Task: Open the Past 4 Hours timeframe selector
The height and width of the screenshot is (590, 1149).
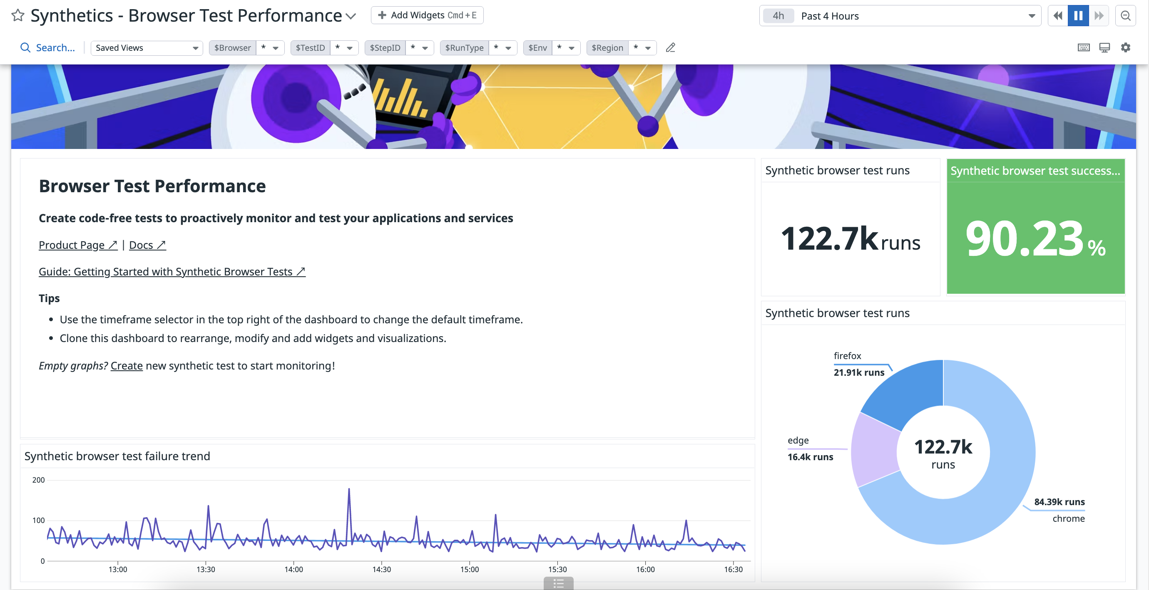Action: tap(900, 16)
